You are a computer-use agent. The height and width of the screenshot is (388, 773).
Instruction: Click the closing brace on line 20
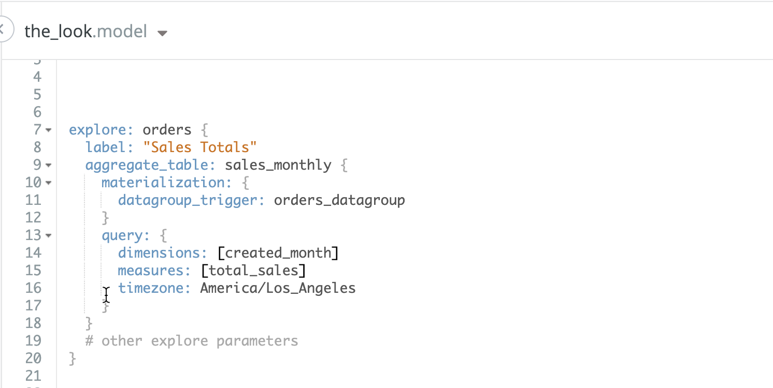pos(73,358)
